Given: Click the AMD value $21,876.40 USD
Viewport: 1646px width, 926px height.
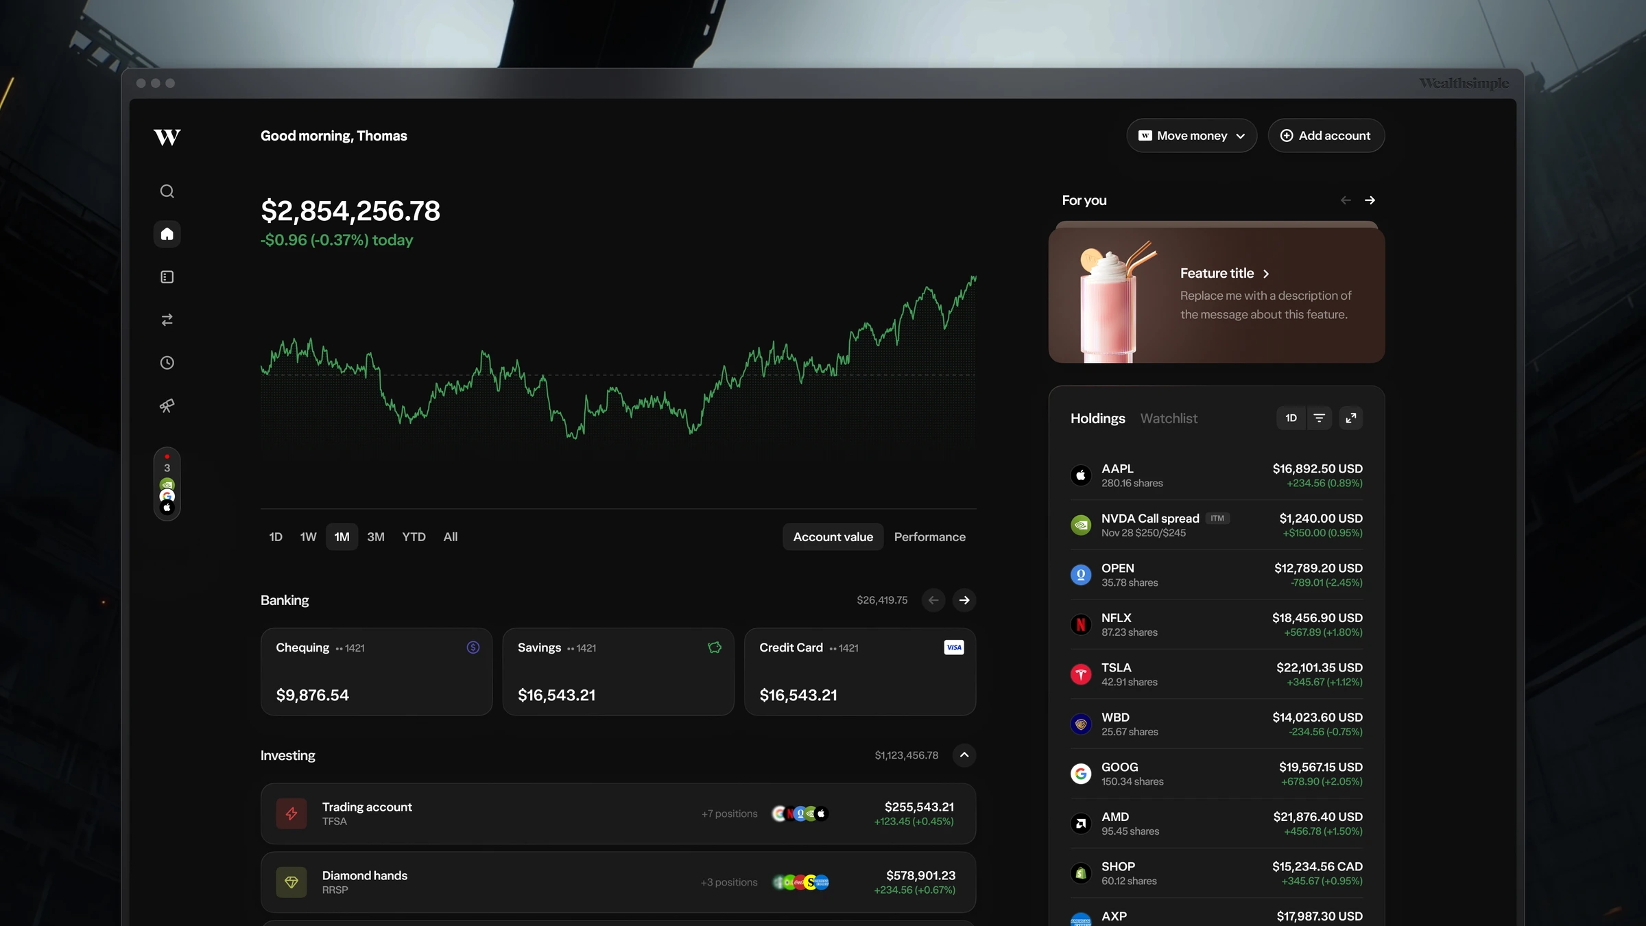Looking at the screenshot, I should [1318, 817].
